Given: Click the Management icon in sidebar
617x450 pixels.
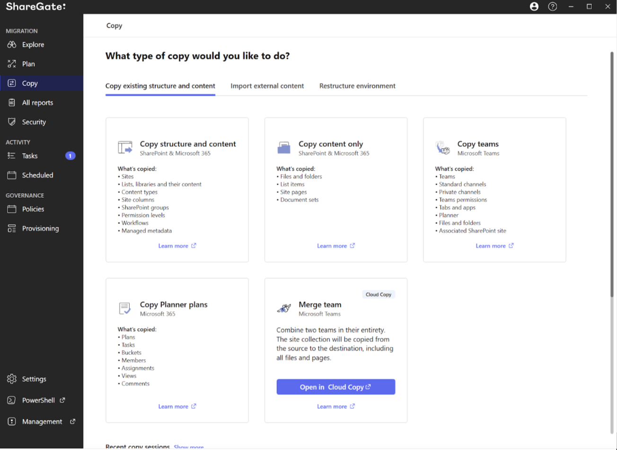Looking at the screenshot, I should pos(12,422).
